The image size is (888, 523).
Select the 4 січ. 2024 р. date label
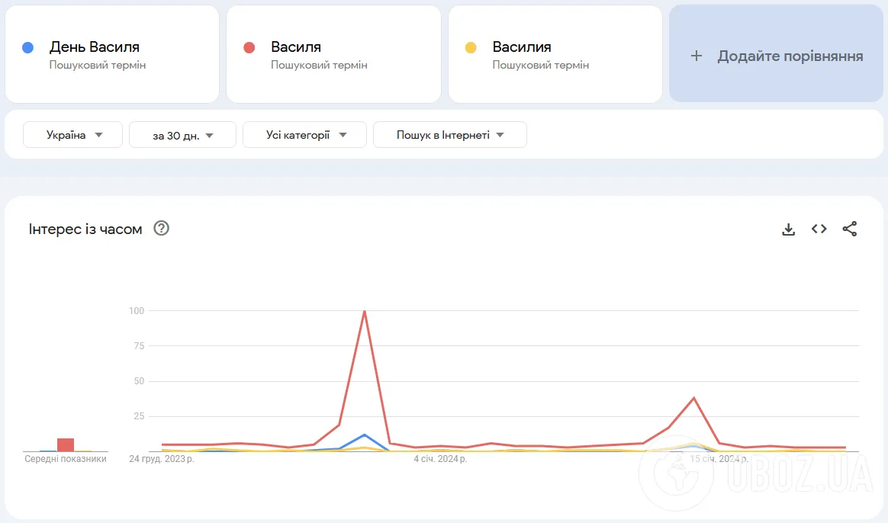pyautogui.click(x=440, y=458)
